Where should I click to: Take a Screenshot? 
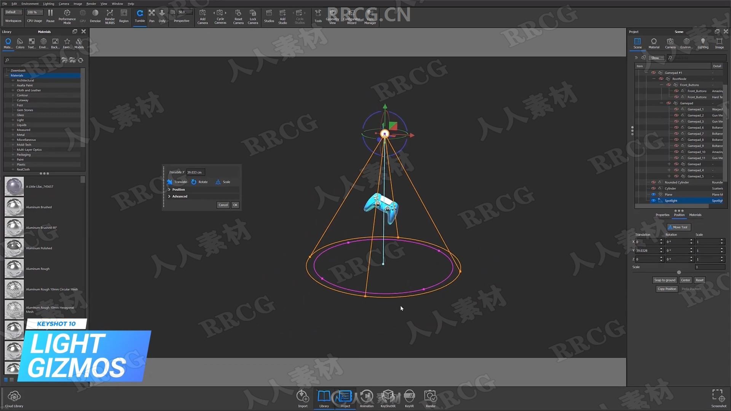[x=719, y=399]
